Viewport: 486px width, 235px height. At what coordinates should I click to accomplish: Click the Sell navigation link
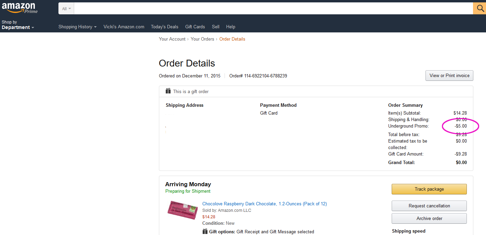coord(215,27)
